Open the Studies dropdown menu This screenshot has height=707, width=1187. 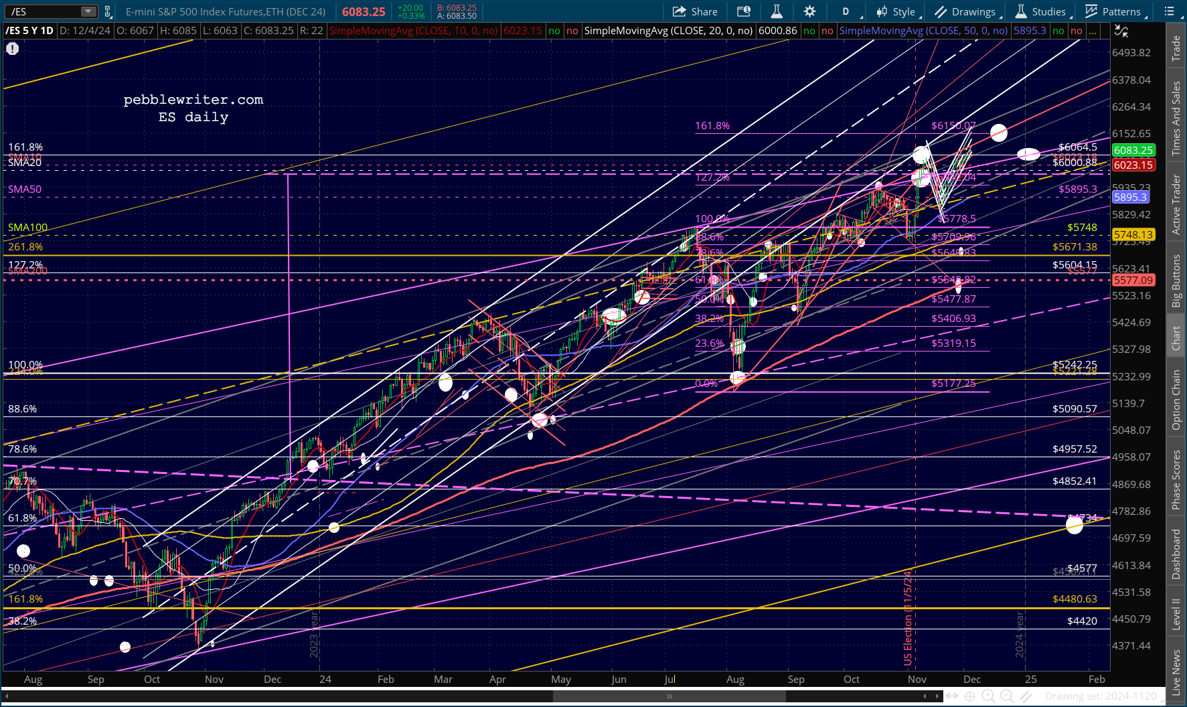point(1043,11)
